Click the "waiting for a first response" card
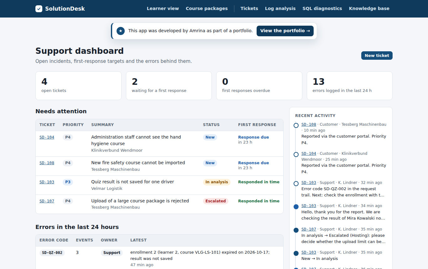Viewport: 428px width, 269px height. (x=169, y=86)
